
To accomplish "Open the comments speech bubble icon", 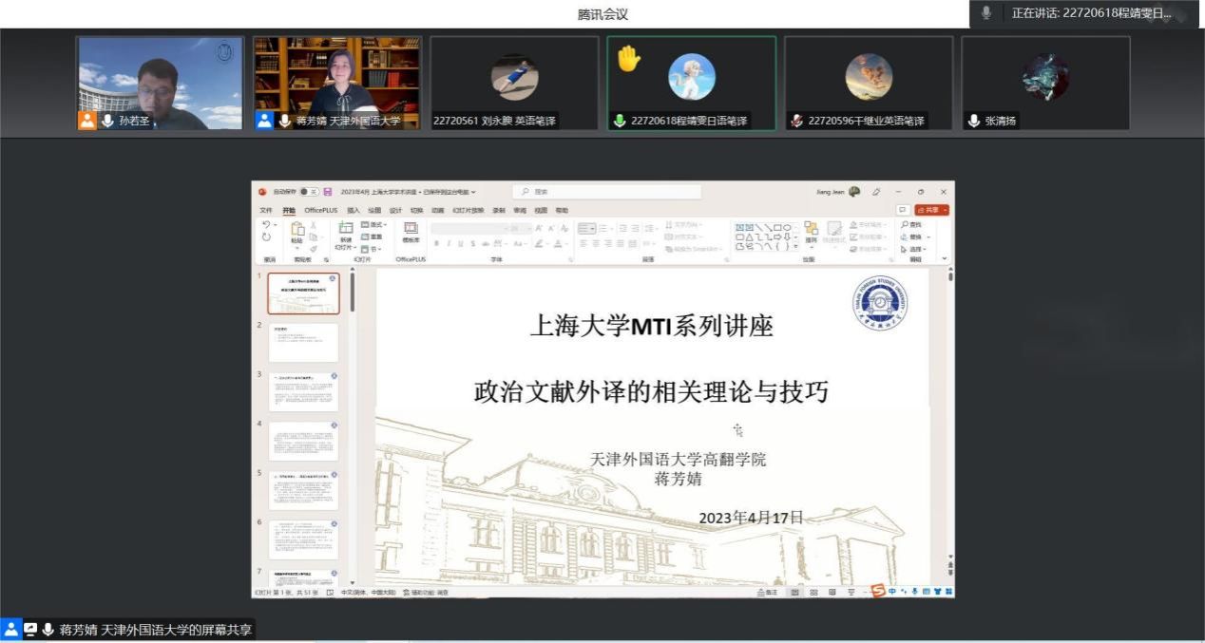I will [902, 210].
